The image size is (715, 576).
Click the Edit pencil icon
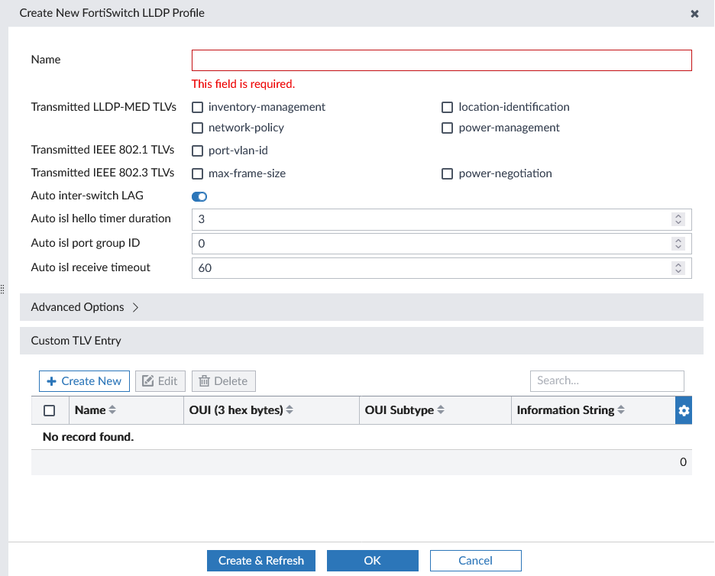click(x=148, y=380)
